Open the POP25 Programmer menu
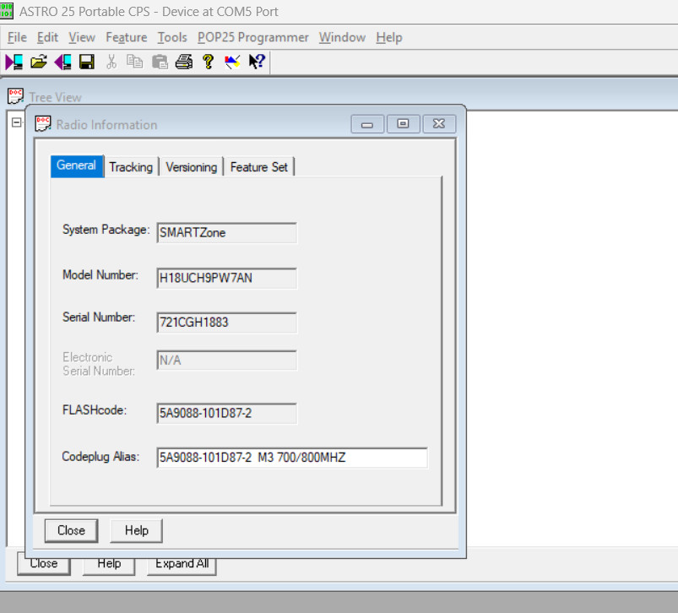 pos(252,37)
